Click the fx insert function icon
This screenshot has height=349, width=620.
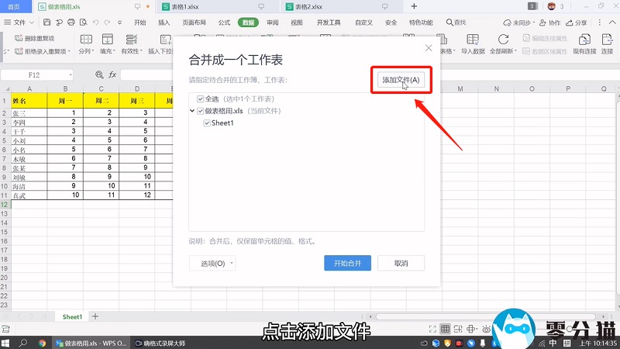(x=112, y=74)
